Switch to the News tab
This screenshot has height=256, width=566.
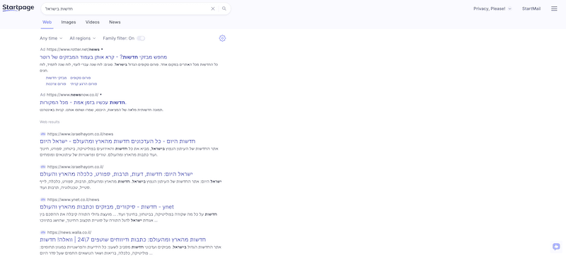click(115, 22)
